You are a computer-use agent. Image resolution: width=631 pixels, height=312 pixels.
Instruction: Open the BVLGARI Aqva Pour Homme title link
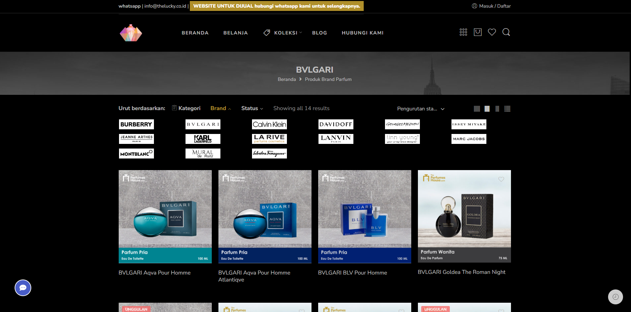click(x=155, y=273)
